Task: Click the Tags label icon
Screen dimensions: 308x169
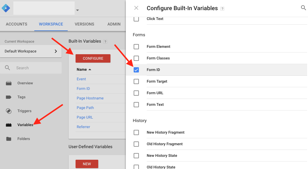Action: coord(9,97)
